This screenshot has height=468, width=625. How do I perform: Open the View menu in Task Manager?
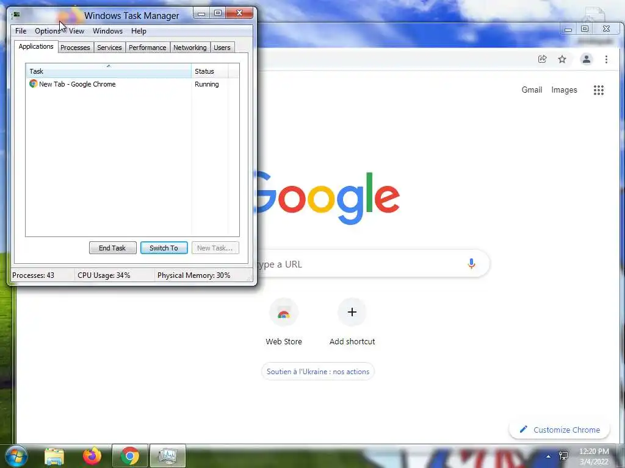(76, 31)
